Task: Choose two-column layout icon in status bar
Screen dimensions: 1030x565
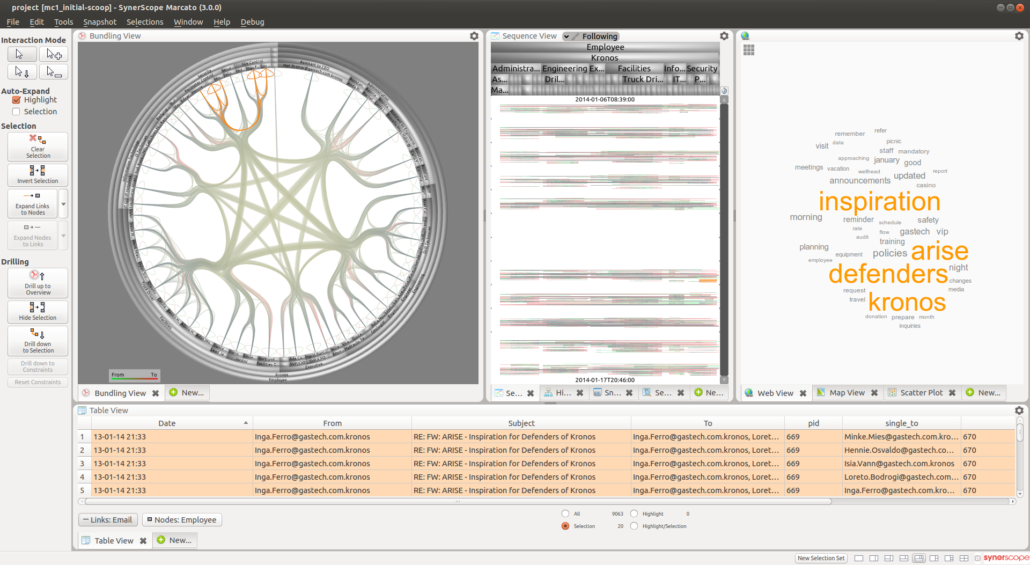Action: (874, 559)
